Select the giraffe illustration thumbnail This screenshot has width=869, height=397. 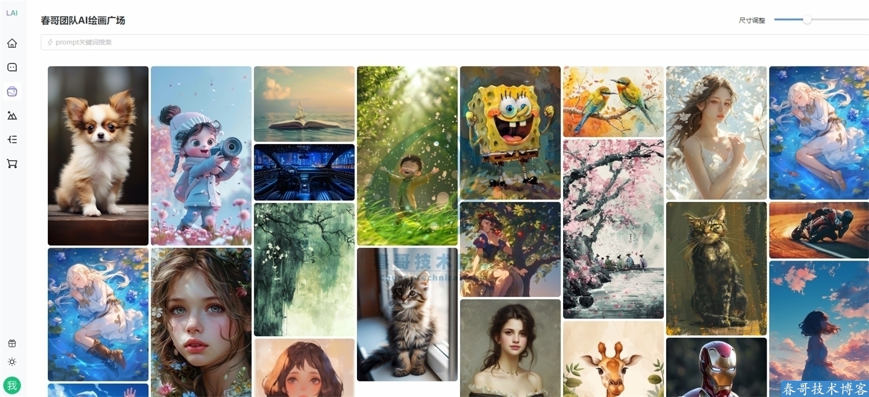(x=613, y=359)
